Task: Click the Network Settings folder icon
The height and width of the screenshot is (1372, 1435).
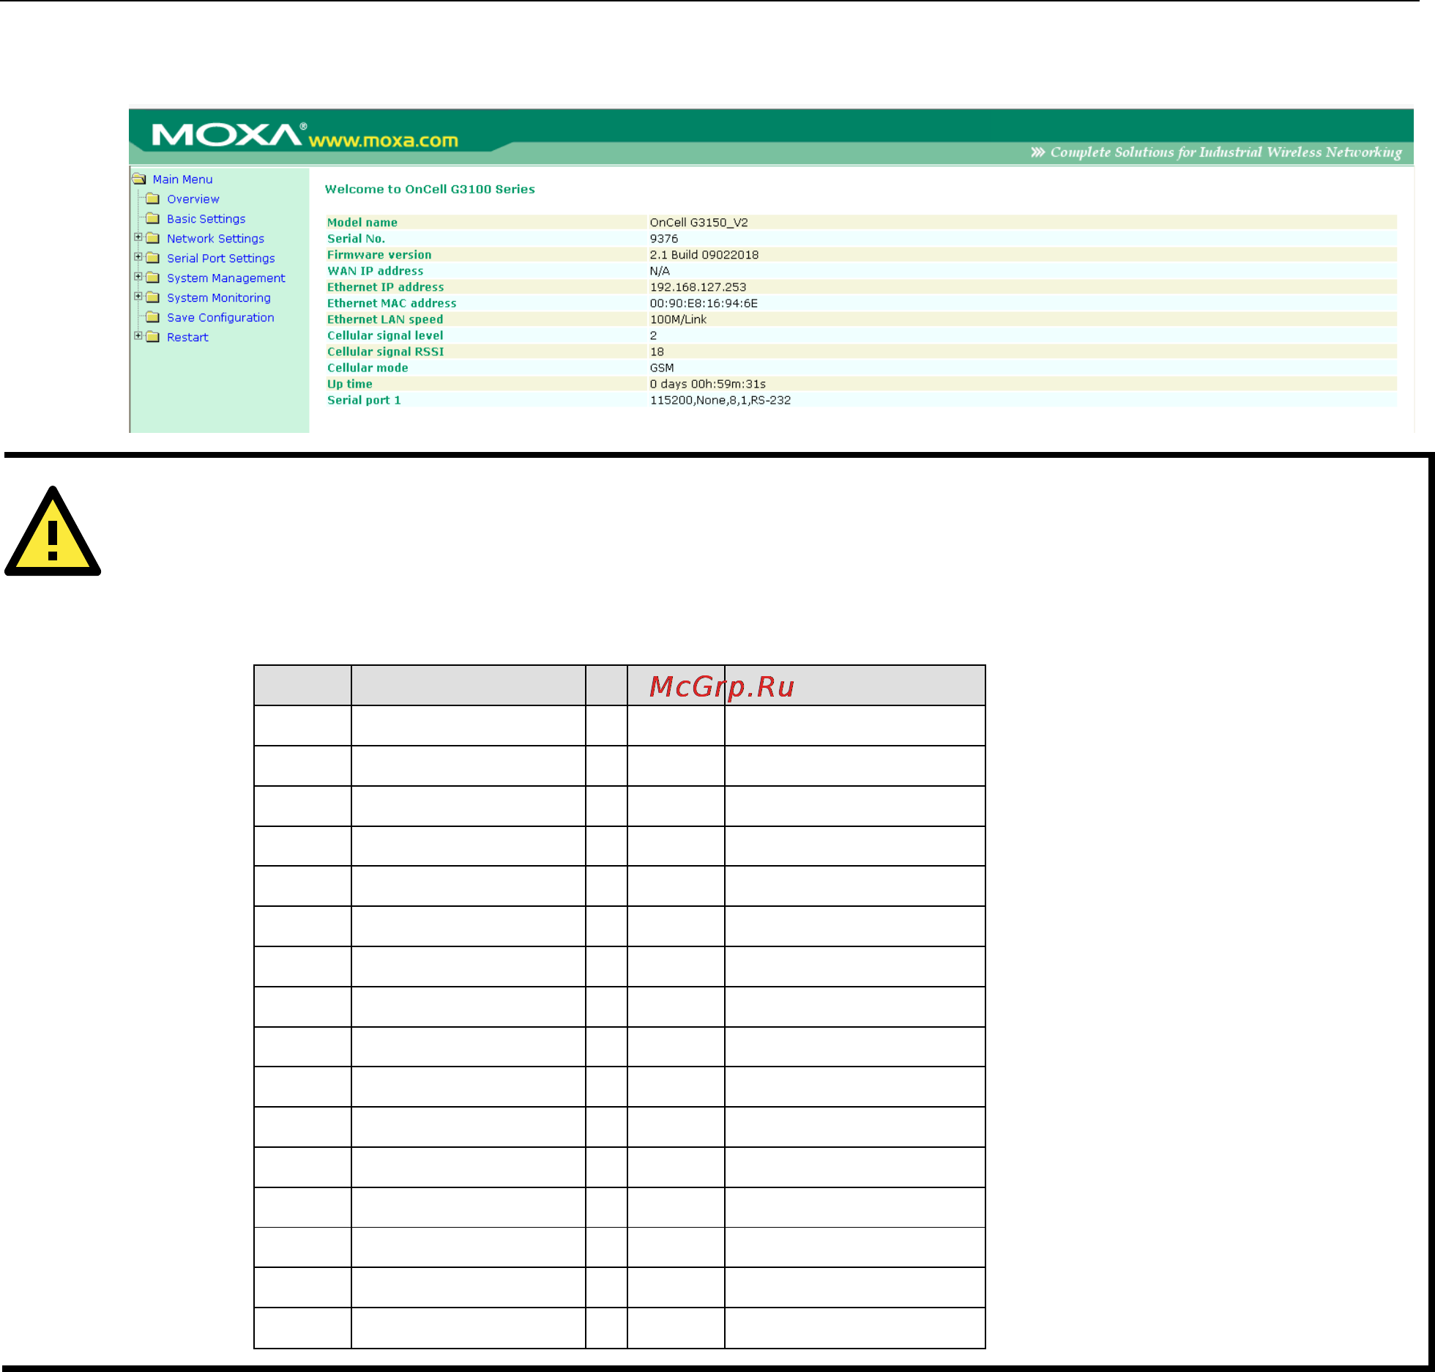Action: click(152, 238)
